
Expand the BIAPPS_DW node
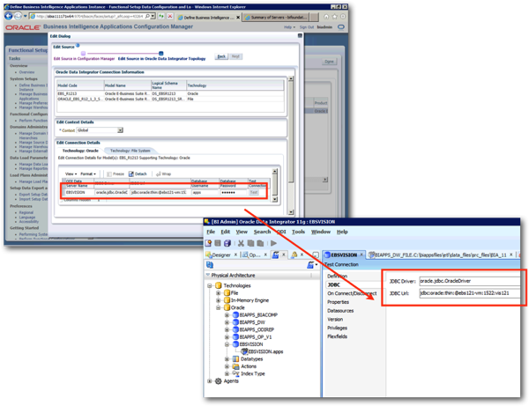[x=227, y=322]
